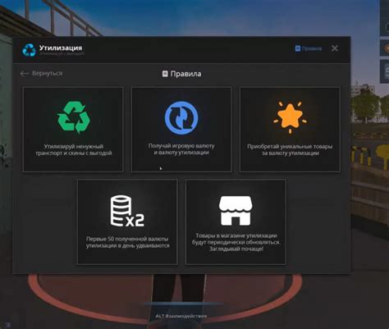Click the blue currency exchange circle icon
389x329 pixels.
click(x=181, y=117)
